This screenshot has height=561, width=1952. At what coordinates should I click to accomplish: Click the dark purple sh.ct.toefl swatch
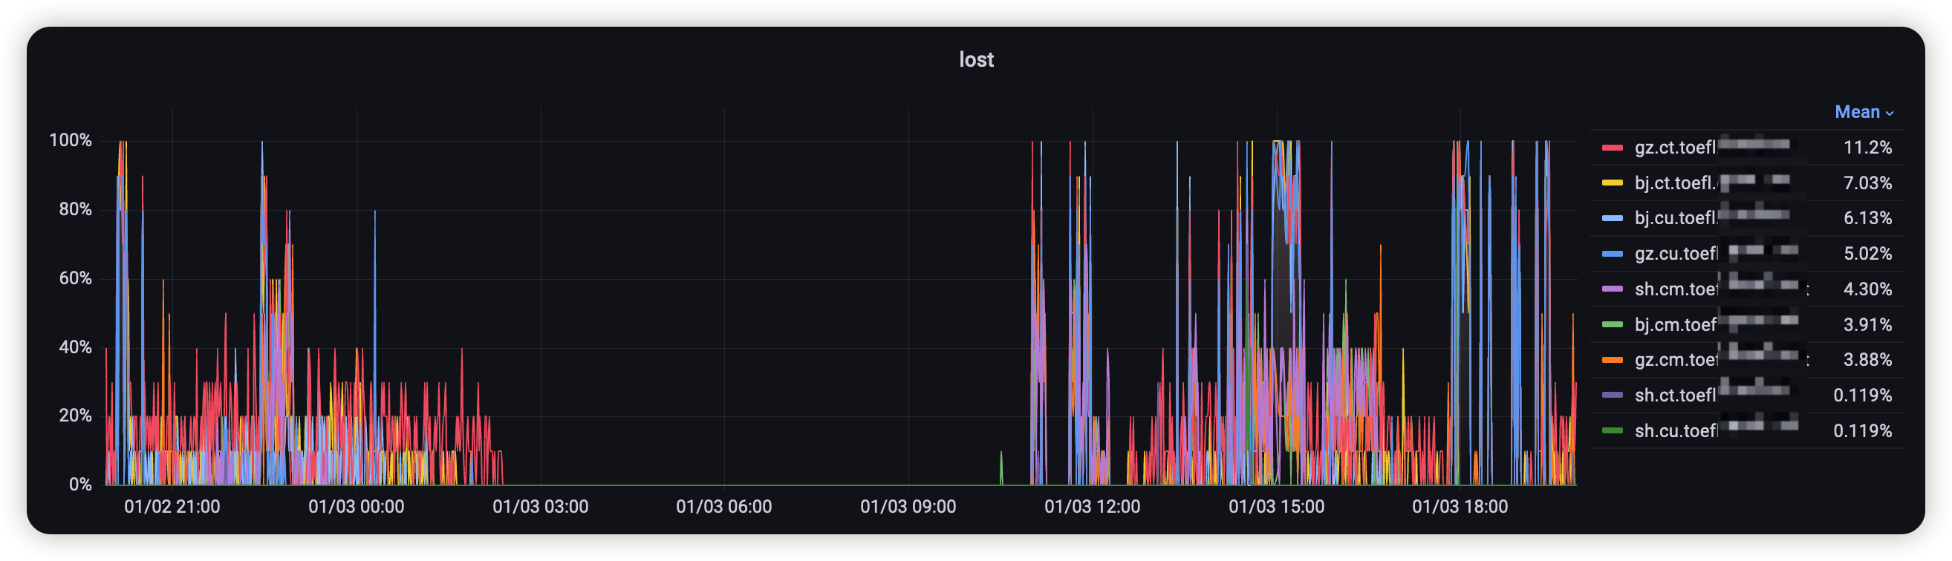click(x=1612, y=396)
